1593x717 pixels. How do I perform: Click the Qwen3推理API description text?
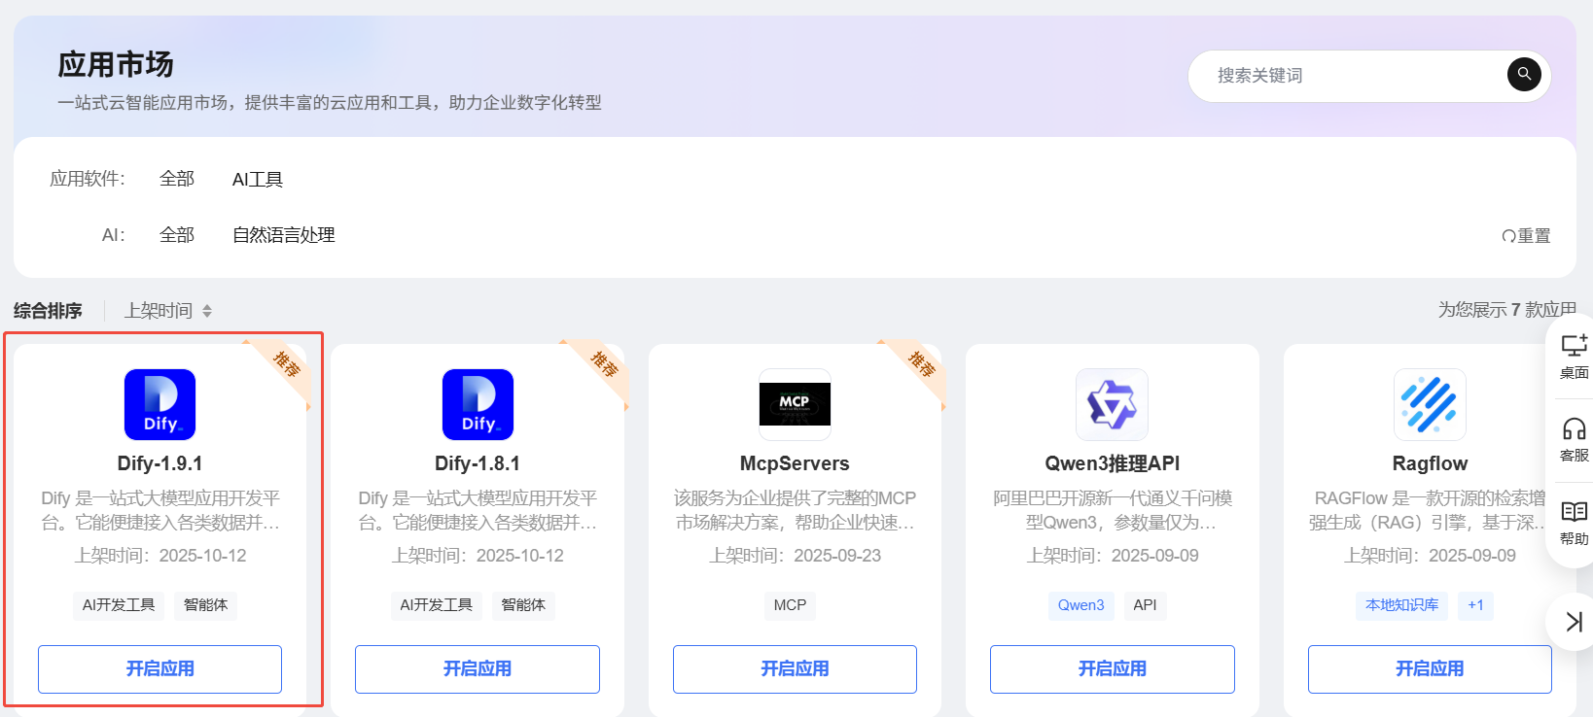[x=1113, y=510]
